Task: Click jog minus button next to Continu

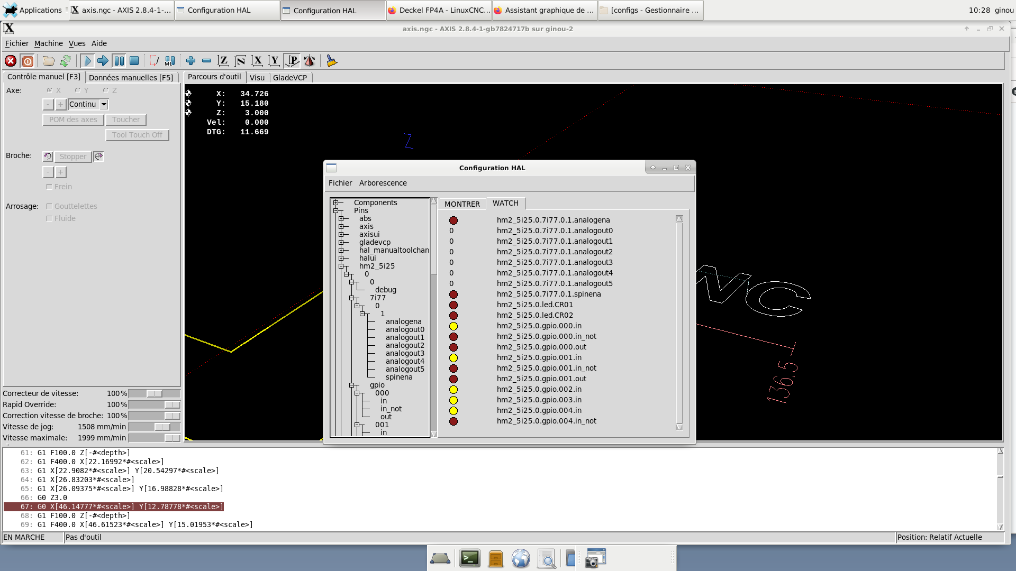Action: pos(48,105)
